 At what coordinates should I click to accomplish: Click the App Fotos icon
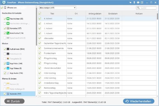point(8,63)
